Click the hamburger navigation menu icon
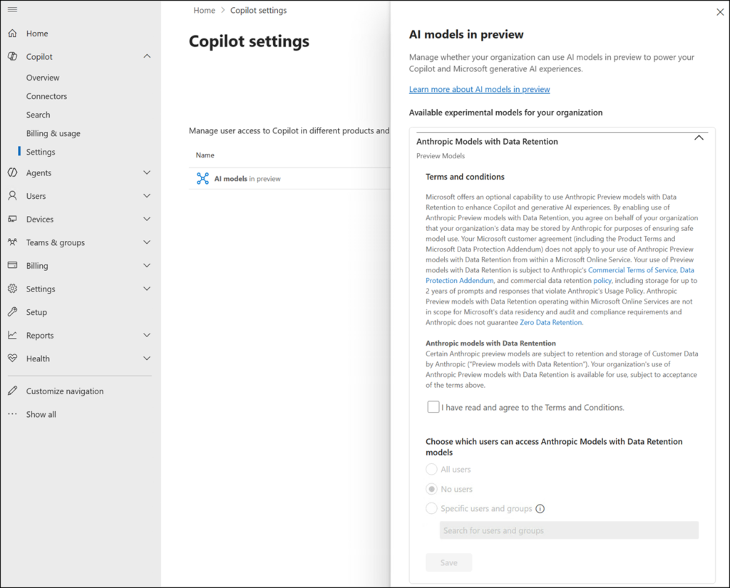Viewport: 730px width, 588px height. point(13,9)
